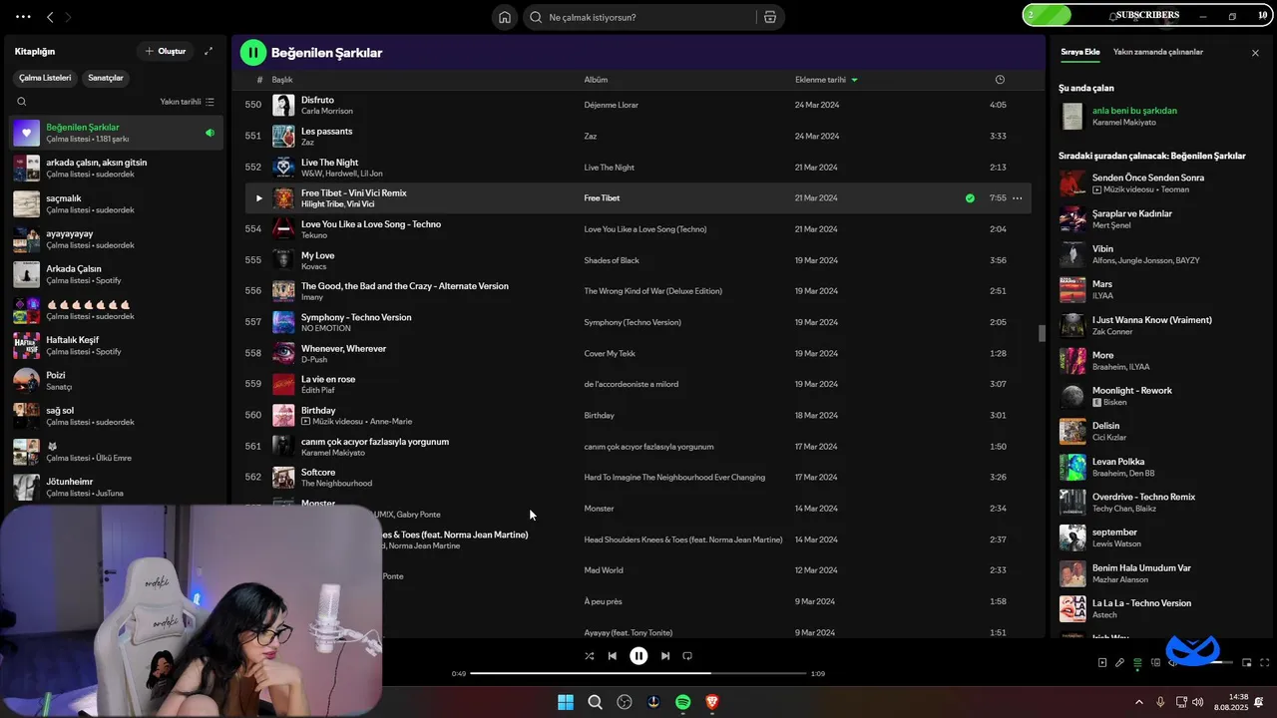
Task: Toggle the Sanatçılar filter chip
Action: [x=106, y=78]
